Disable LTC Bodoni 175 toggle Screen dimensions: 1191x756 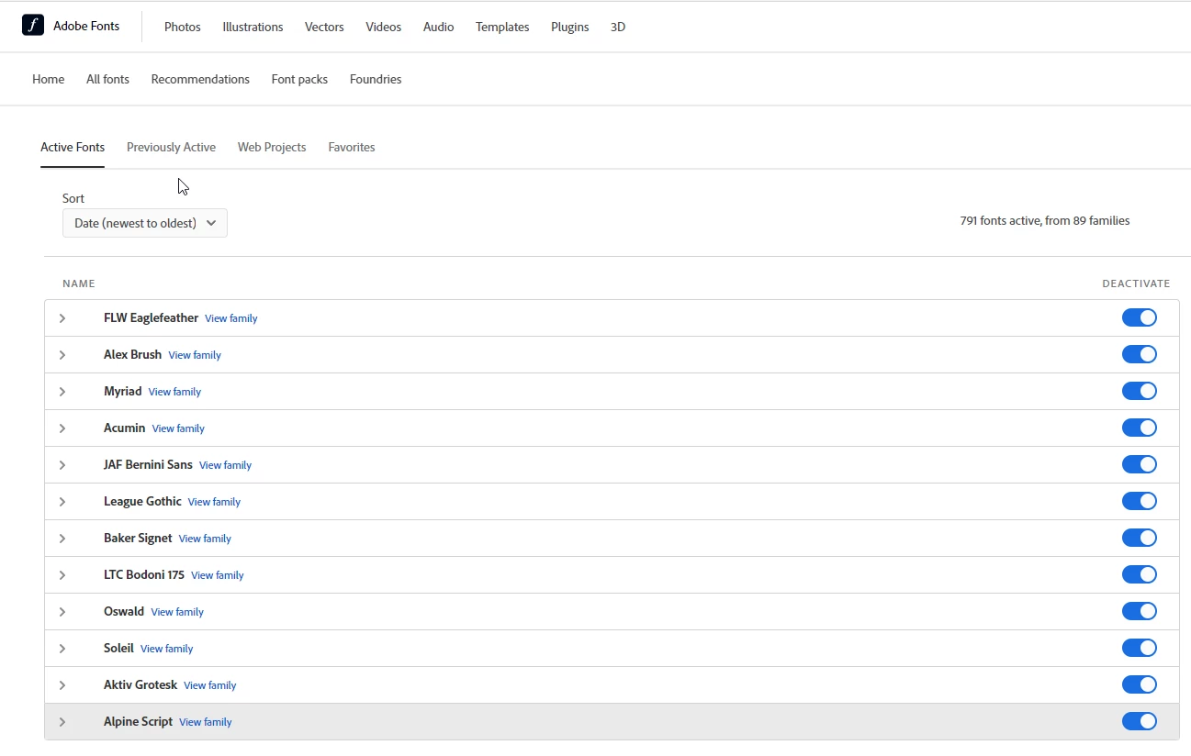point(1139,574)
